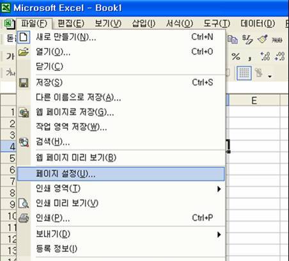Choose 웹 페이지로 저장(G)...
289x261 pixels.
[121, 112]
